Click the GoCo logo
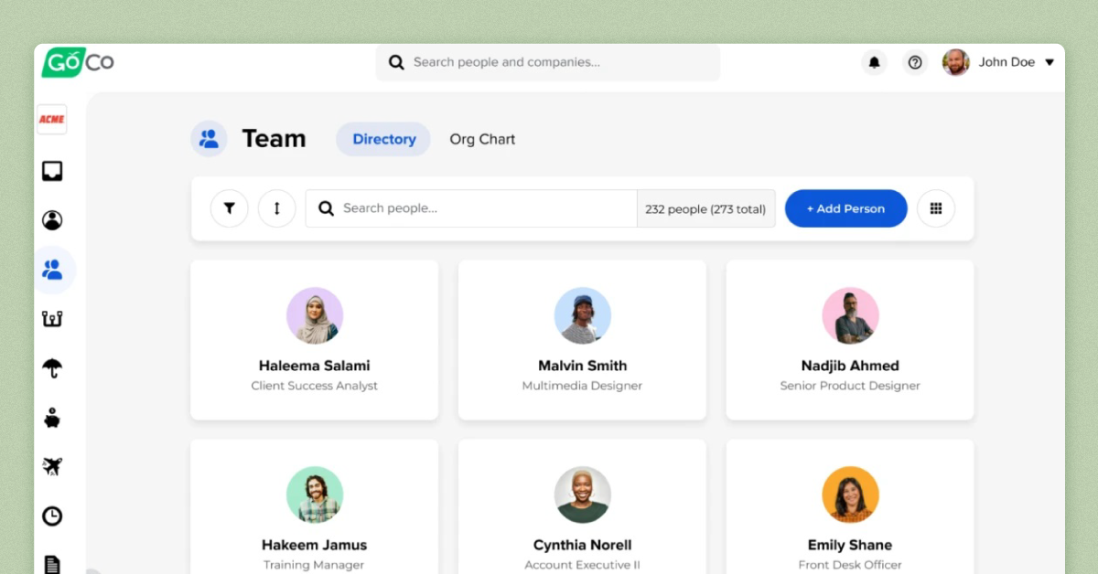Image resolution: width=1098 pixels, height=574 pixels. 78,62
